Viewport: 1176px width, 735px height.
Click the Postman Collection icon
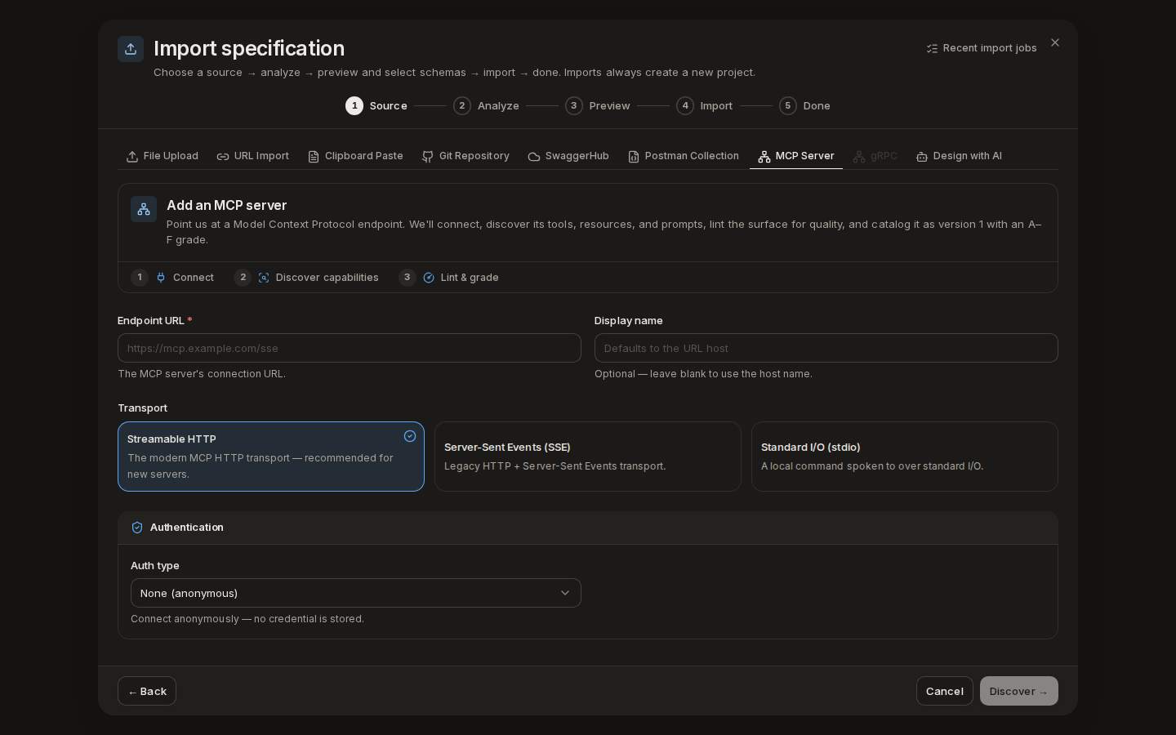(x=634, y=157)
